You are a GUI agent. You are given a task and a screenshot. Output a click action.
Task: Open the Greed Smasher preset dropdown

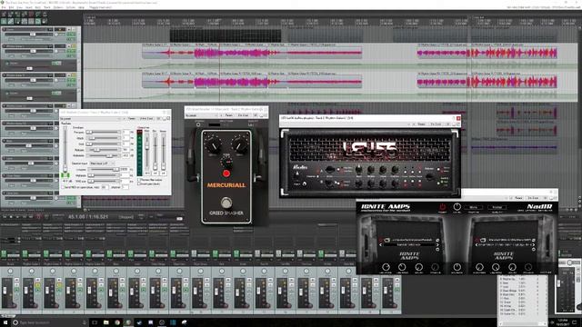[x=202, y=115]
